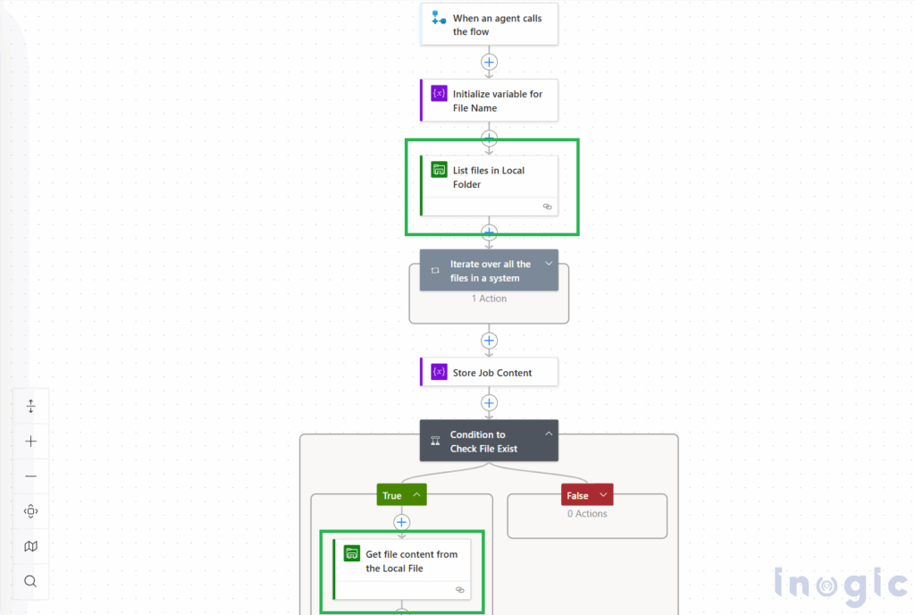Zoom in on the flow canvas
Image resolution: width=915 pixels, height=615 pixels.
click(31, 441)
